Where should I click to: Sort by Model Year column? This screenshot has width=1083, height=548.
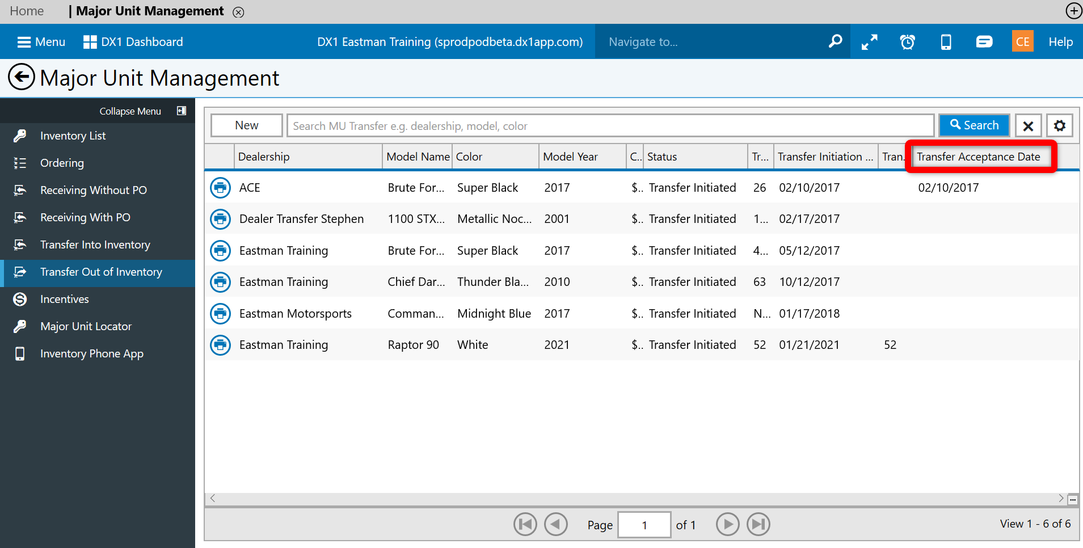coord(583,157)
